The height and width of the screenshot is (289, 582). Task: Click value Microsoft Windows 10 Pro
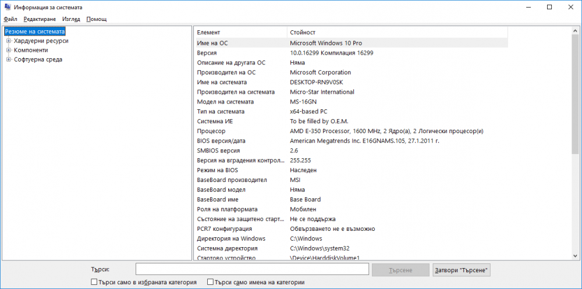point(325,43)
